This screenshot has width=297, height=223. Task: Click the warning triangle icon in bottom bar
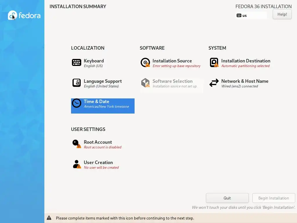pos(49,218)
